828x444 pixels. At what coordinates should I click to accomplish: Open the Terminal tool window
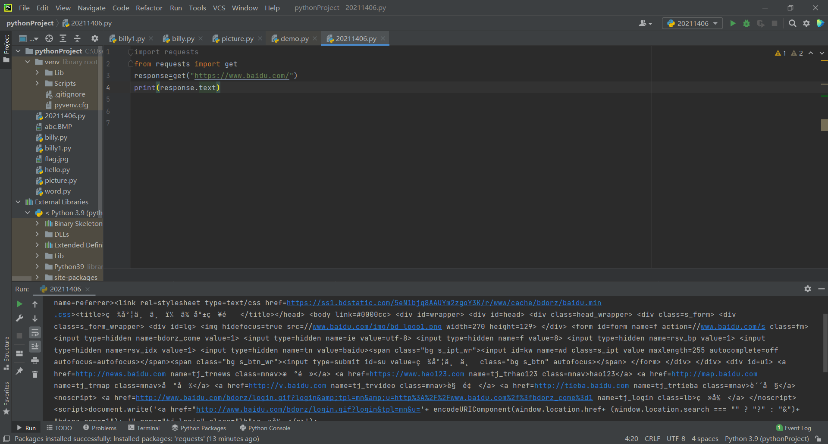(144, 428)
